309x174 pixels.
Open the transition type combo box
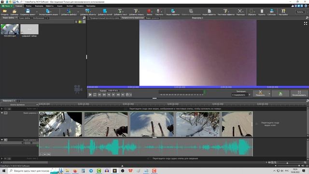click(241, 95)
